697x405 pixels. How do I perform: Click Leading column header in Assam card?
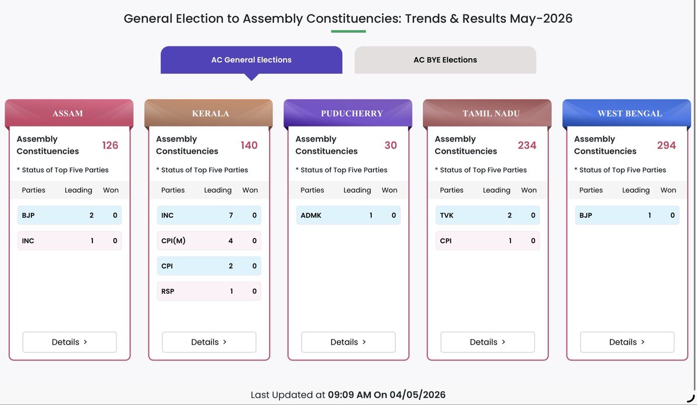78,190
